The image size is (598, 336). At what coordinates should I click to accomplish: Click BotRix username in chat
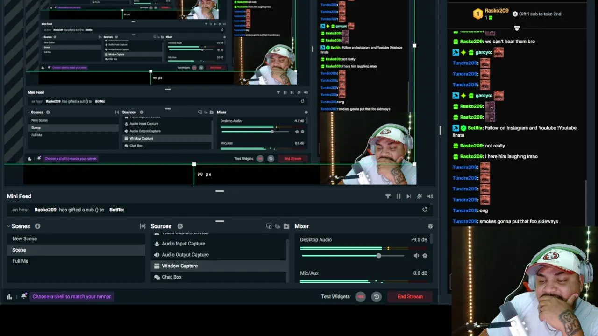click(475, 128)
